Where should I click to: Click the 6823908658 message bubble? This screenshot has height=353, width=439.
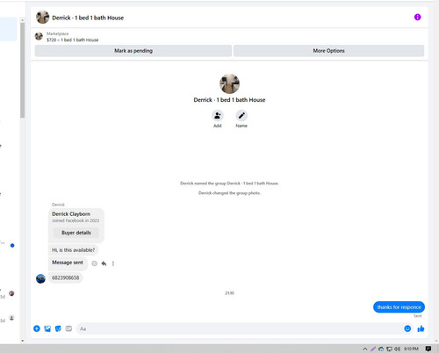pyautogui.click(x=65, y=277)
